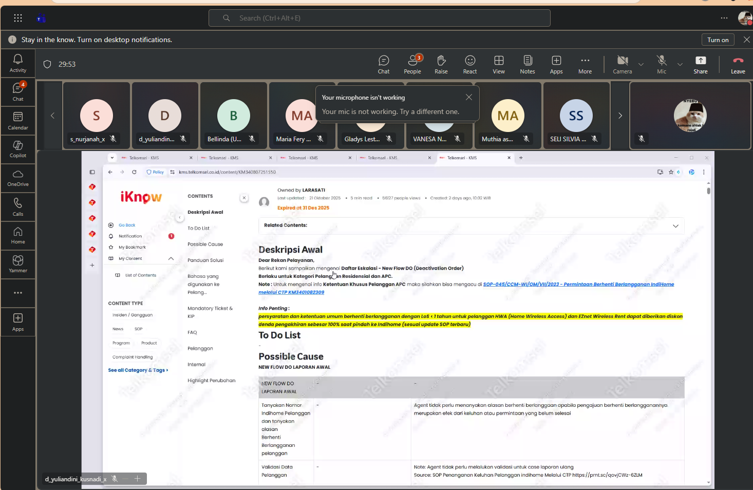Bookmark the page with star icon
The image size is (753, 490).
[671, 172]
